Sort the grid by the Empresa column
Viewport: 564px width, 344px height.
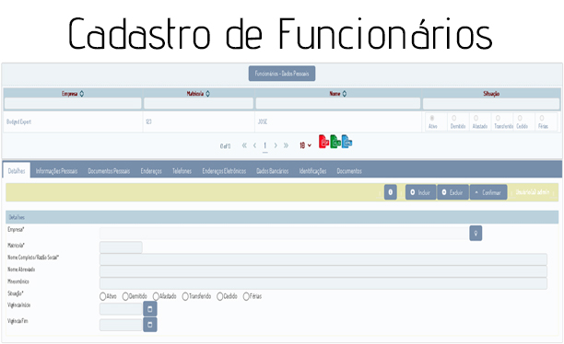tap(82, 94)
